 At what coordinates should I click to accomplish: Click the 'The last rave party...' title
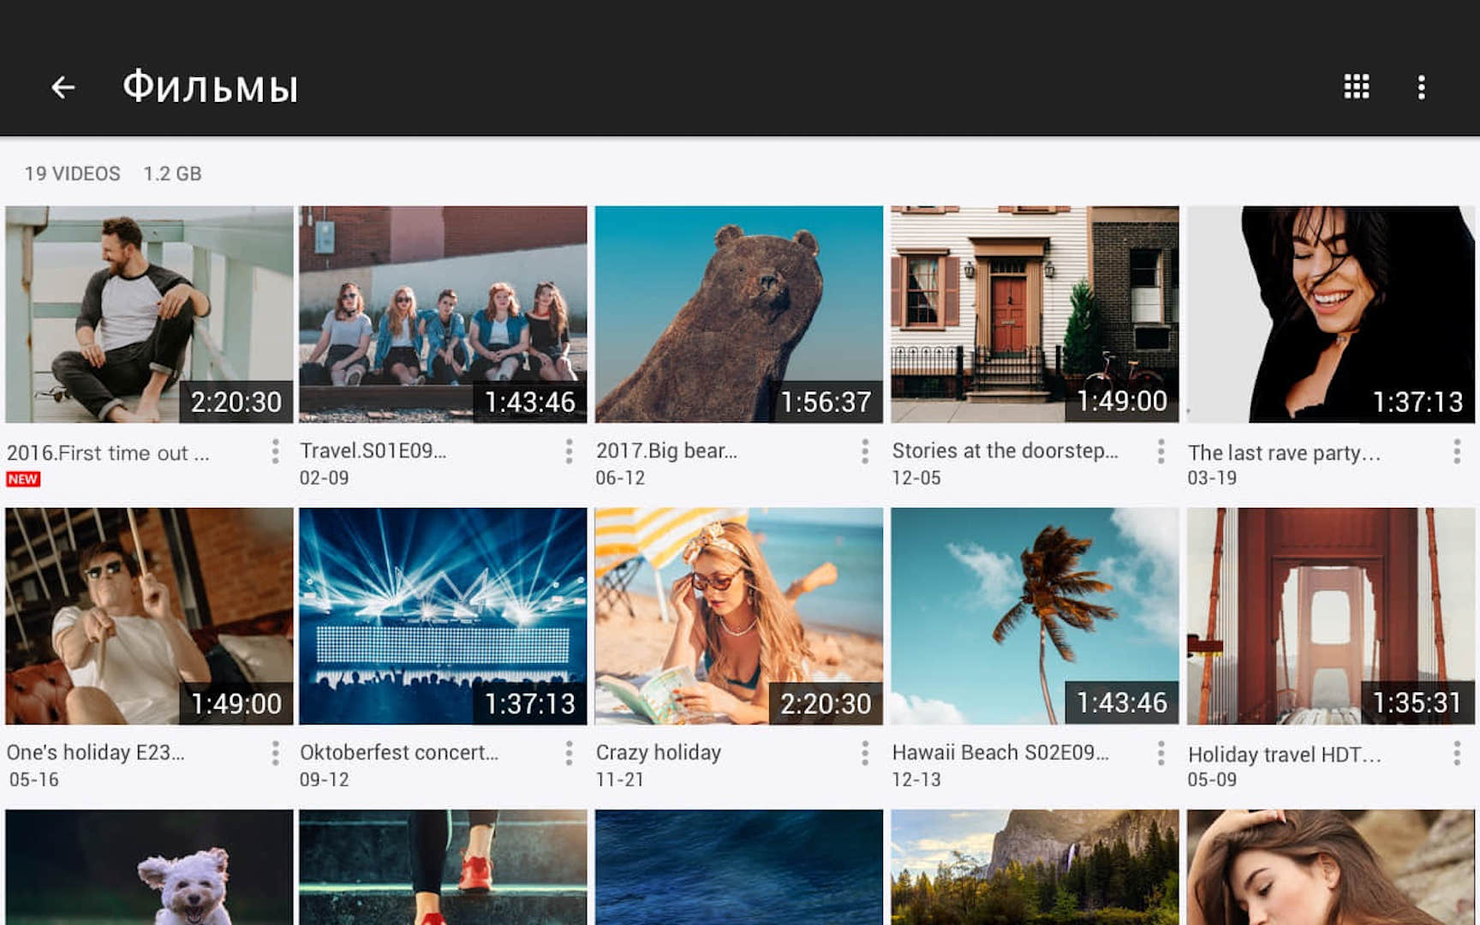(x=1284, y=452)
